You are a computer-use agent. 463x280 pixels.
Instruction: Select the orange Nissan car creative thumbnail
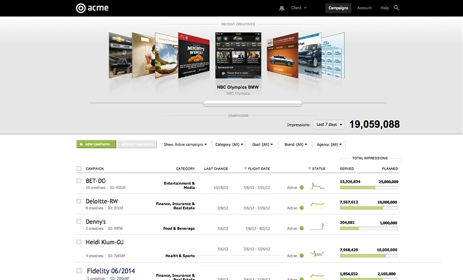[283, 55]
